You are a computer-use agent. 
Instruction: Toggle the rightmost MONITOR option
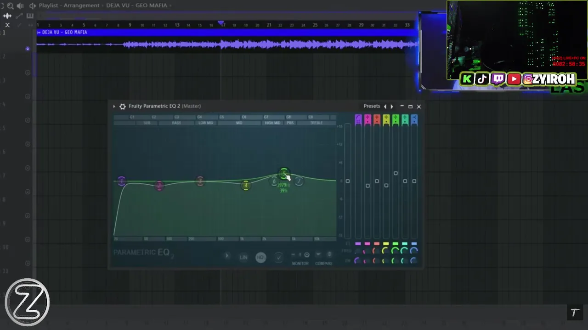pos(307,255)
